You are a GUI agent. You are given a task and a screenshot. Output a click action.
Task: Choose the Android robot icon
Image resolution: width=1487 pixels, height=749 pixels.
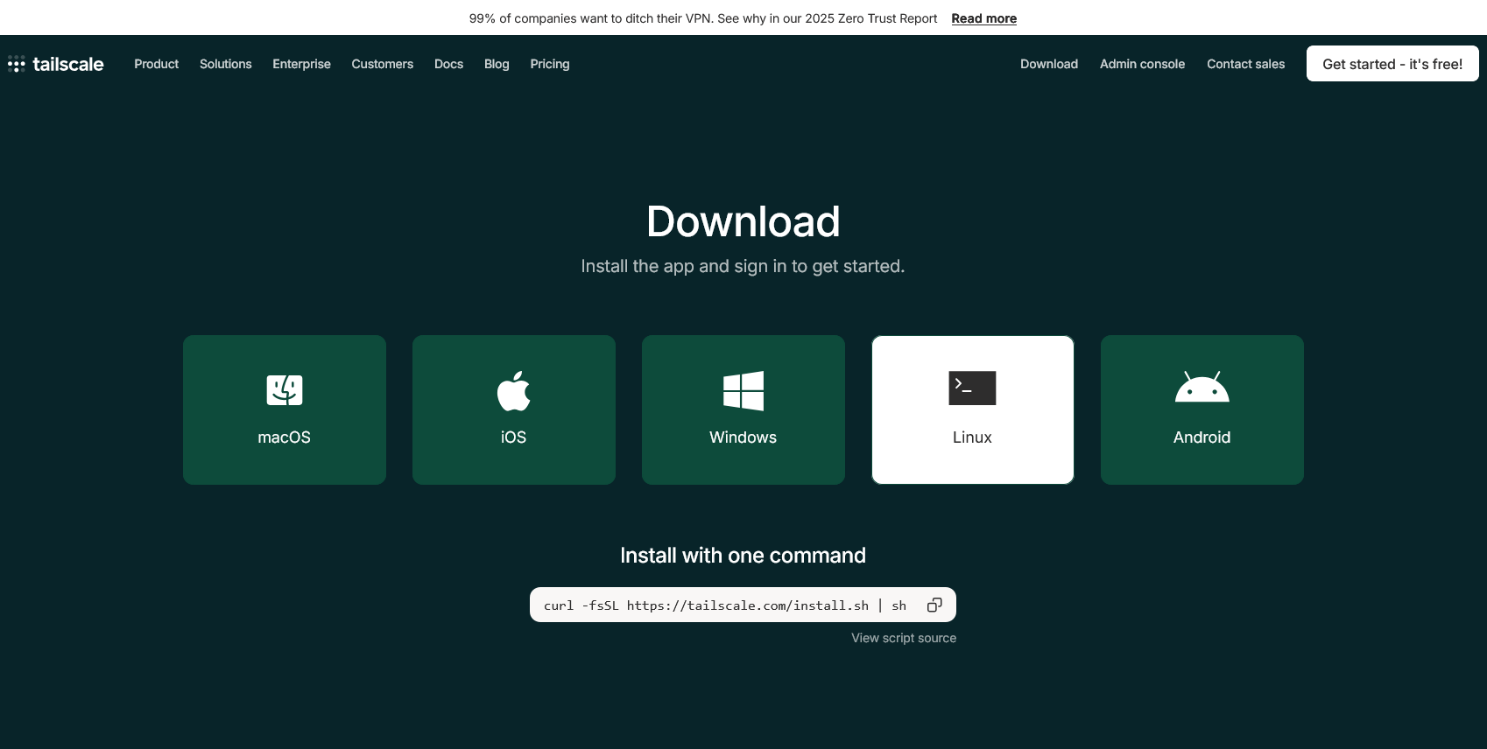click(1202, 388)
